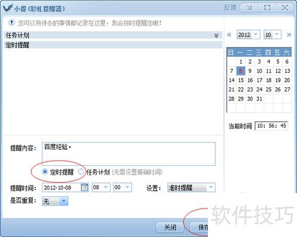Select day 8 in calendar
The width and height of the screenshot is (297, 237).
tap(241, 71)
